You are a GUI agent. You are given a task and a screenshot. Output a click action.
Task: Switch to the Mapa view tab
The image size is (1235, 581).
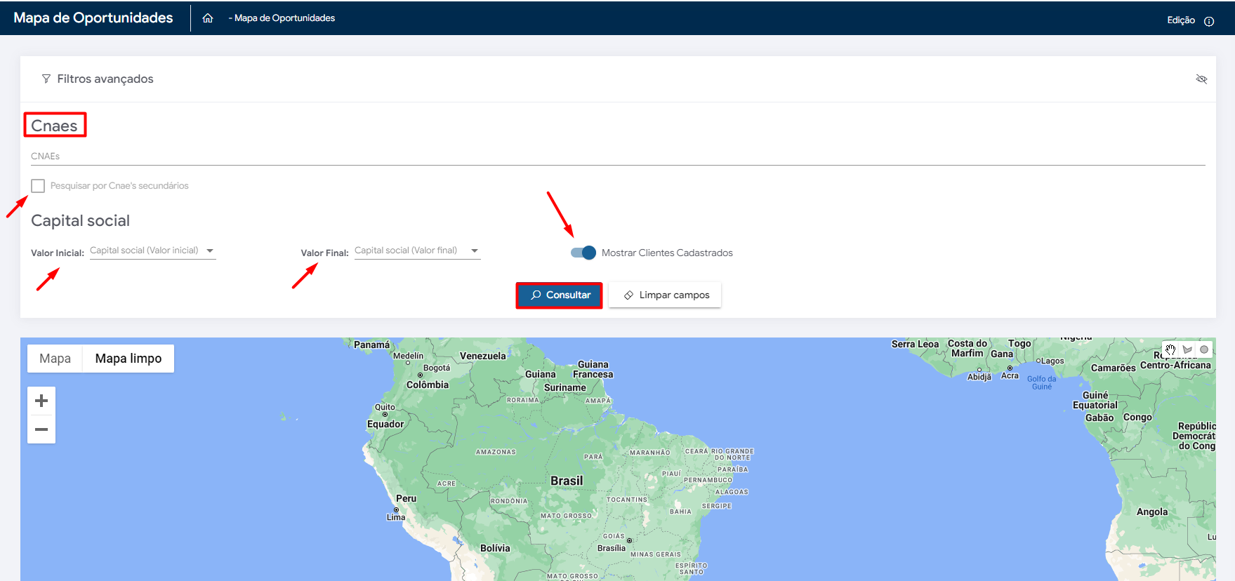pyautogui.click(x=55, y=359)
